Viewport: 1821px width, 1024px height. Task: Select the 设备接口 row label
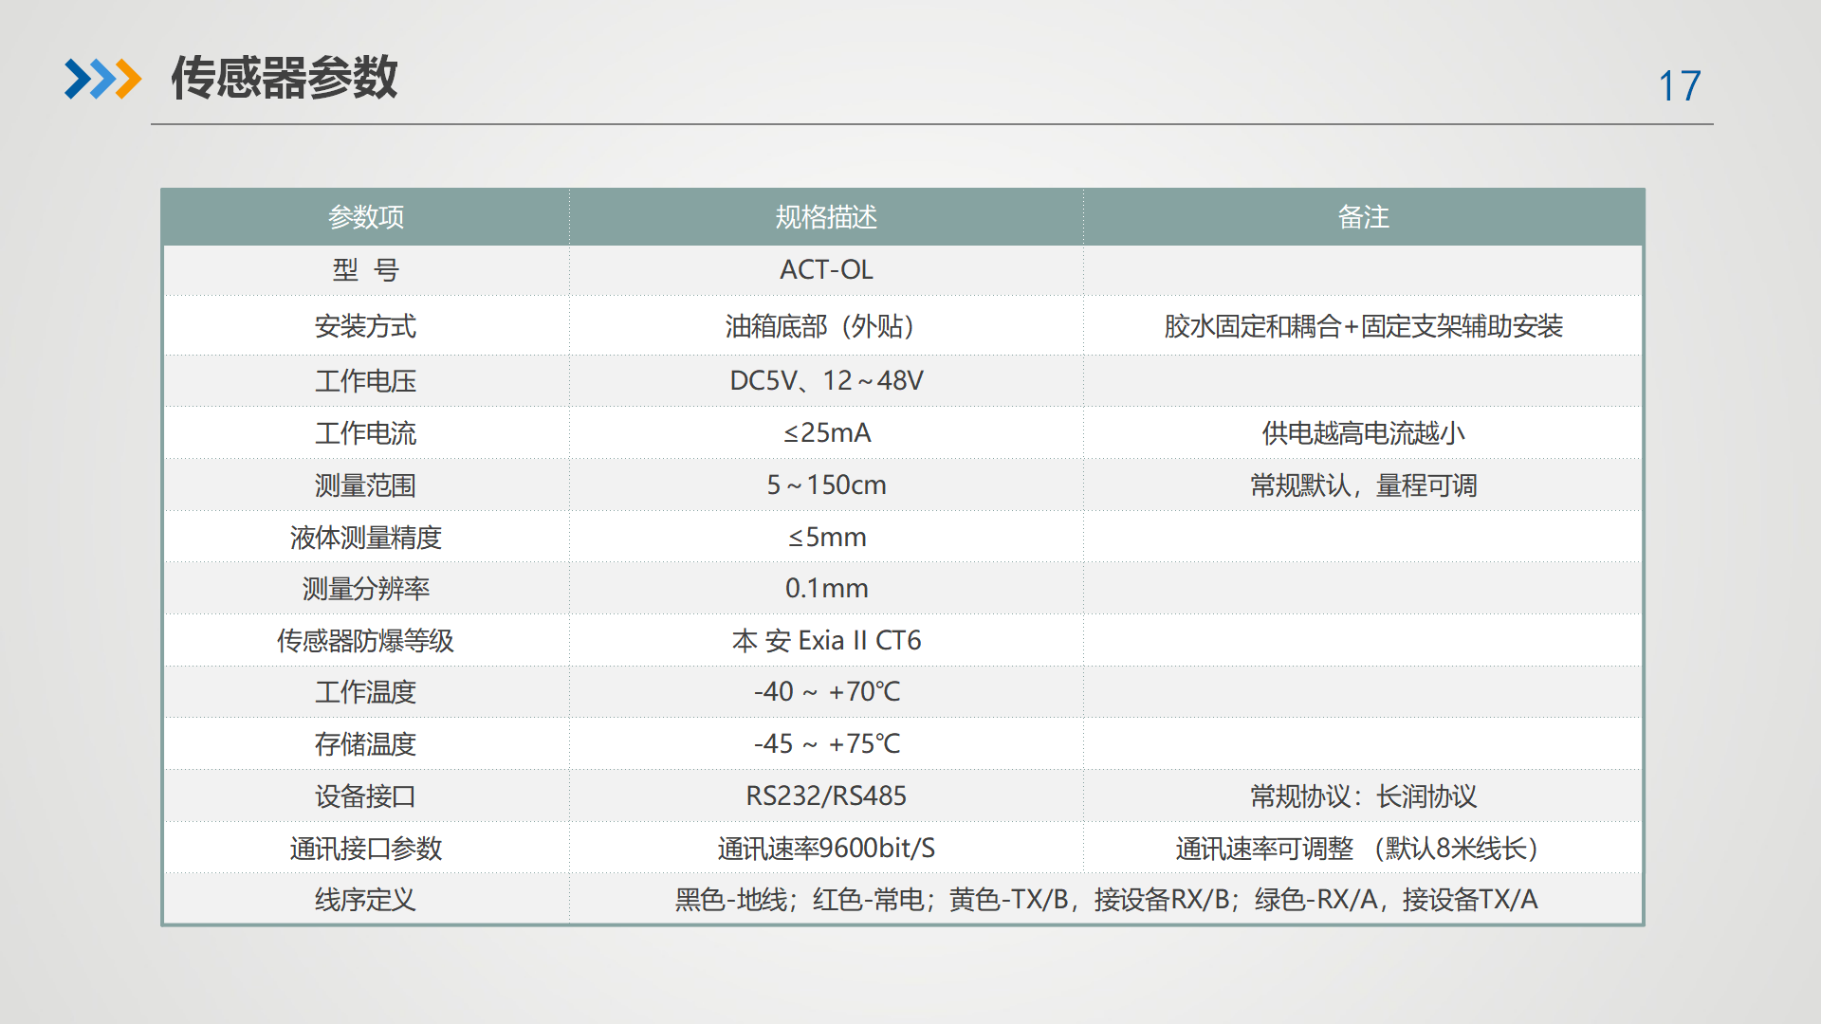click(x=366, y=796)
